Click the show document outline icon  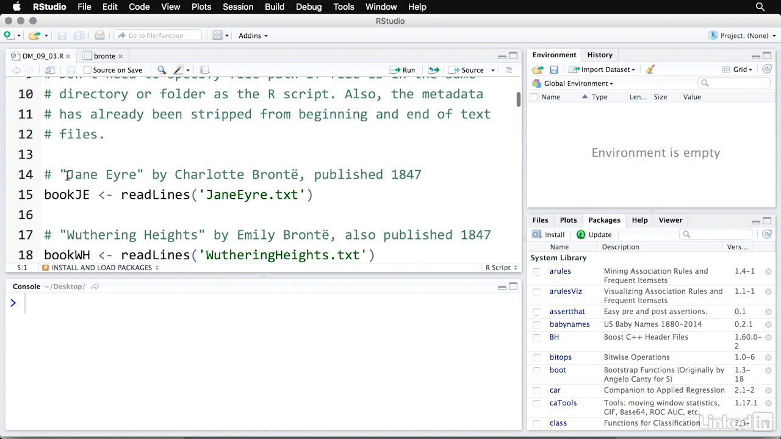click(508, 70)
